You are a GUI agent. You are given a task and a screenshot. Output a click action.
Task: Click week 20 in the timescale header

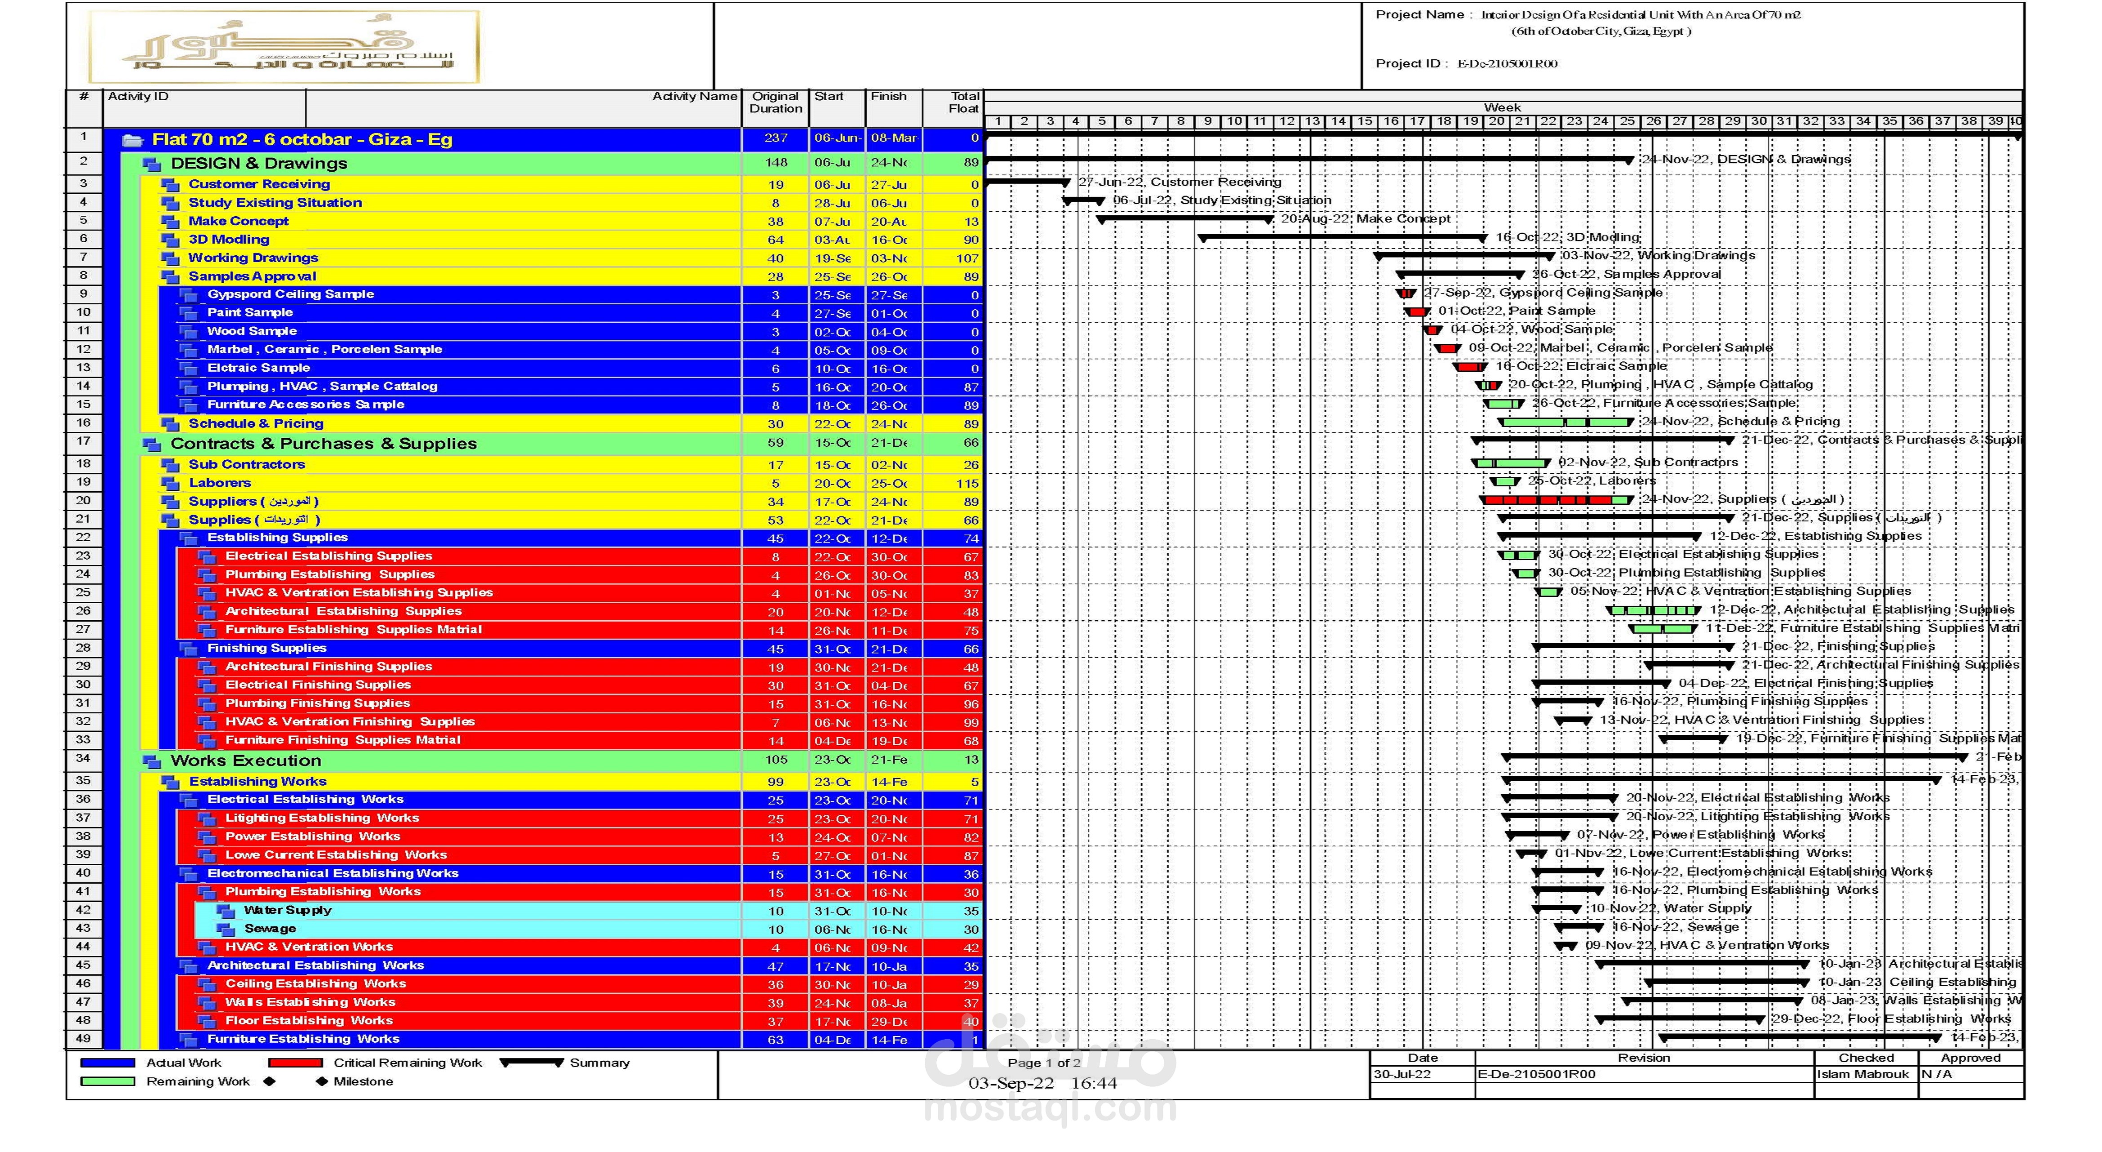(1497, 122)
